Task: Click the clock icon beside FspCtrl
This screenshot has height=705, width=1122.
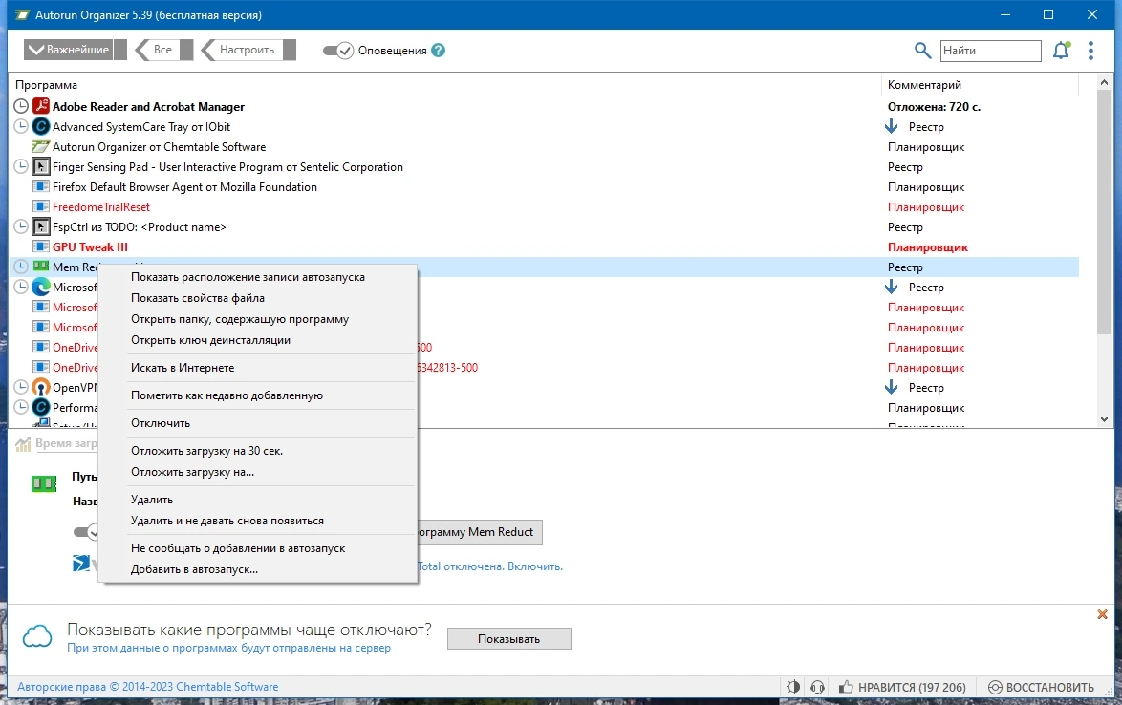Action: tap(21, 226)
